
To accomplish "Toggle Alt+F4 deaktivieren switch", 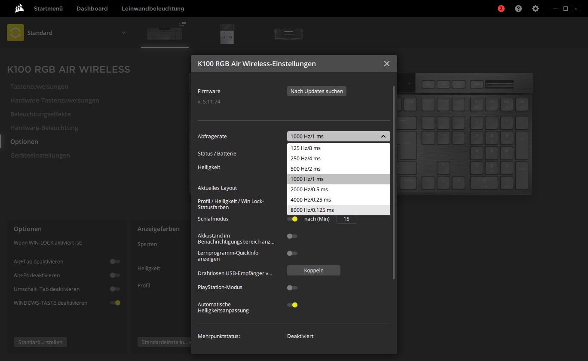I will coord(115,275).
